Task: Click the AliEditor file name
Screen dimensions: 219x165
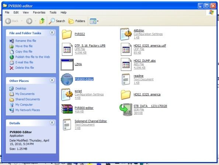Action: [x=139, y=31]
